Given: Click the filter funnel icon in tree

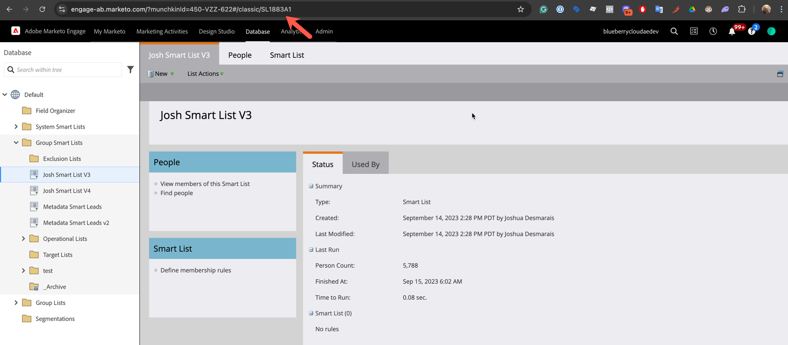Looking at the screenshot, I should point(131,70).
